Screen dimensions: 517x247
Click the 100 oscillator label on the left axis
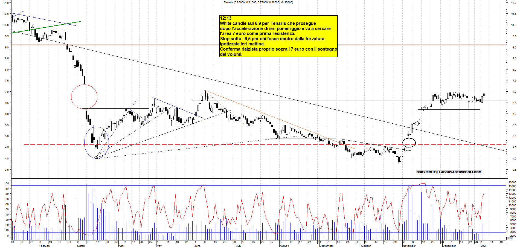point(7,183)
